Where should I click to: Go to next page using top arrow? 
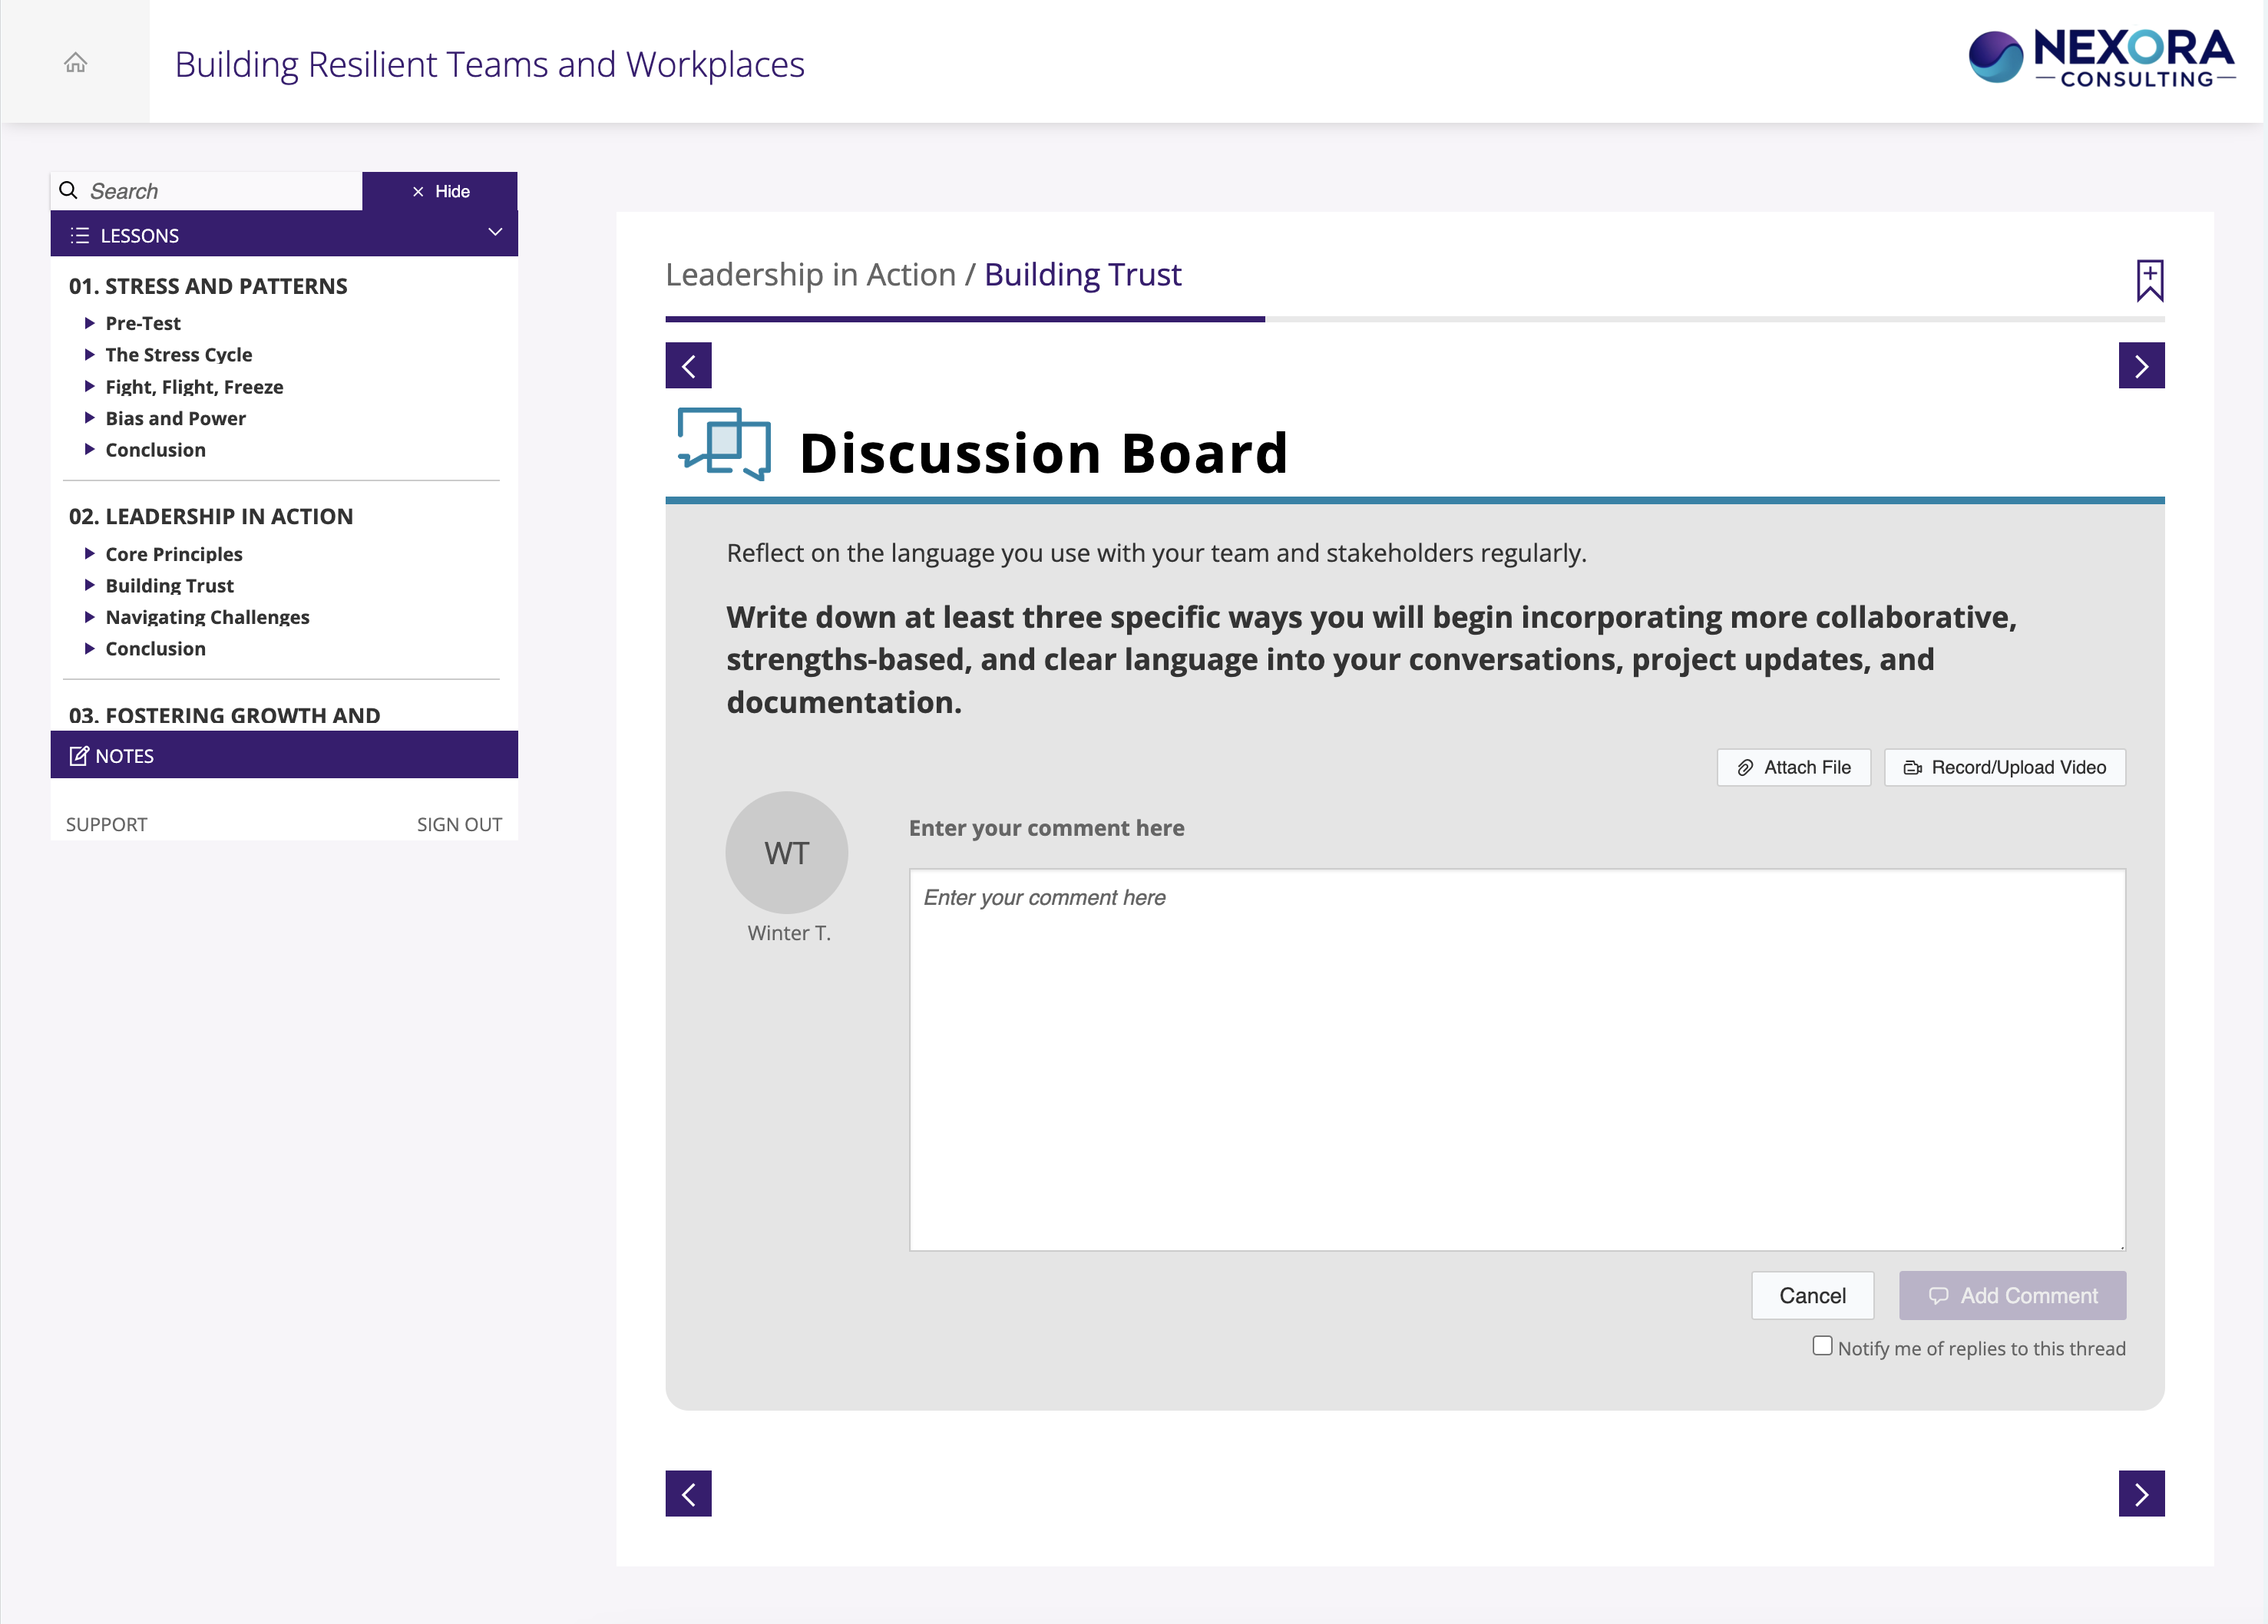(2141, 366)
